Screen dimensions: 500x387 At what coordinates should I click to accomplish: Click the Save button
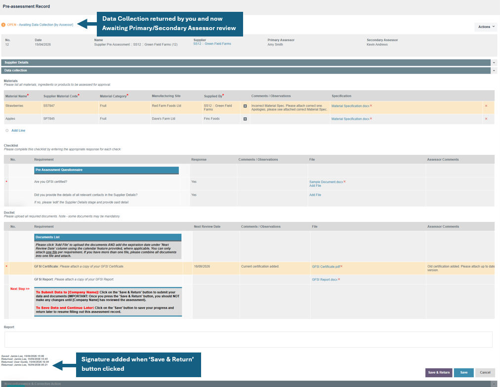point(463,373)
